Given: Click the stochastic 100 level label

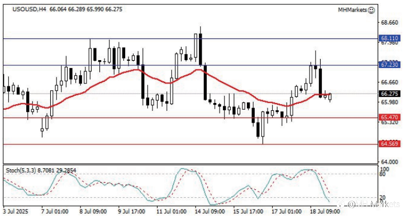Looking at the screenshot, I should [384, 169].
